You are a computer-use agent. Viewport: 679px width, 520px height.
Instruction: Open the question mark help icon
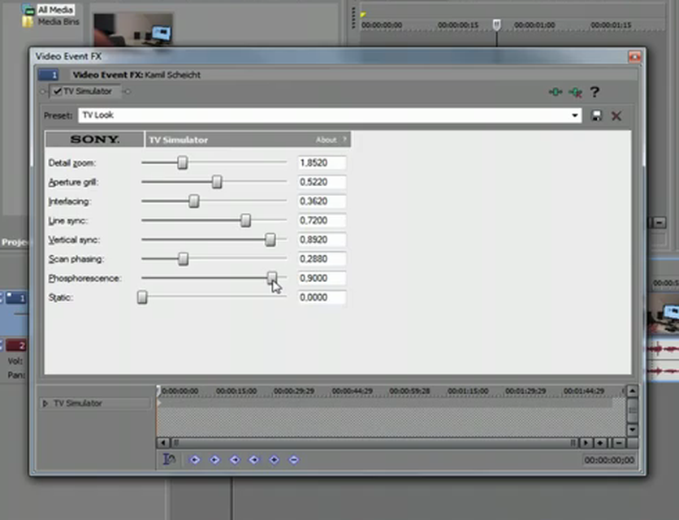pos(595,92)
